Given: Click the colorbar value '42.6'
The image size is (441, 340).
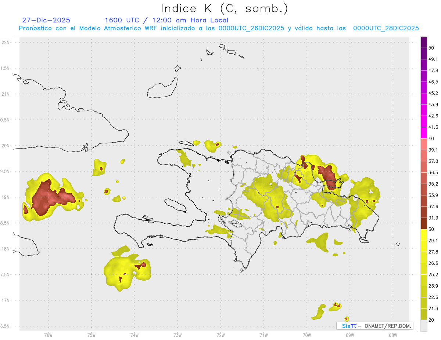Looking at the screenshot, I should click(x=433, y=116).
